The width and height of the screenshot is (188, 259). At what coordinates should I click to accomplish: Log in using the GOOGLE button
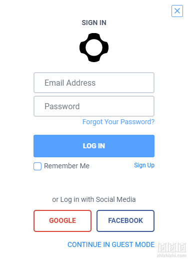[x=62, y=221]
